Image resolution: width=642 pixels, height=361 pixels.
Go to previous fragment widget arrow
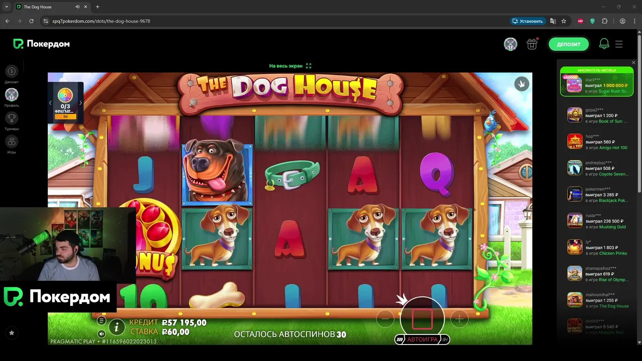(50, 103)
